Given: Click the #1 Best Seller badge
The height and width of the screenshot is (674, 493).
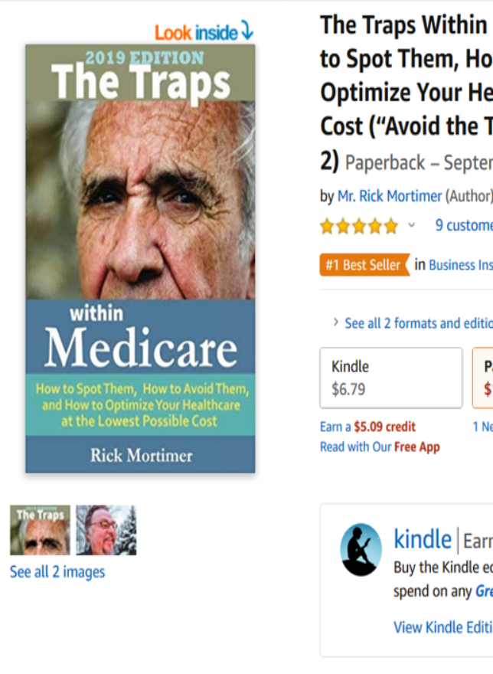Looking at the screenshot, I should coord(364,265).
